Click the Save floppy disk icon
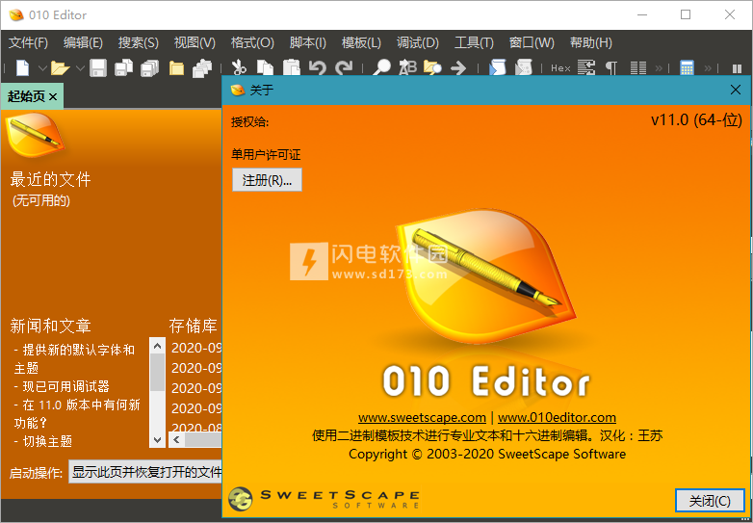753x523 pixels. click(98, 68)
